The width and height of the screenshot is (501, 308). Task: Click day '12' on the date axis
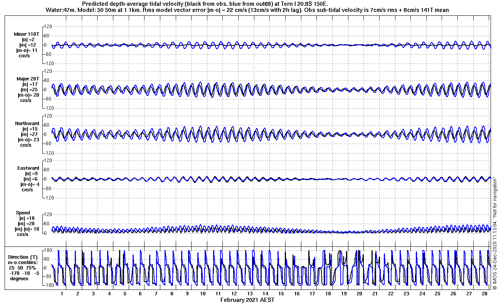pos(234,294)
